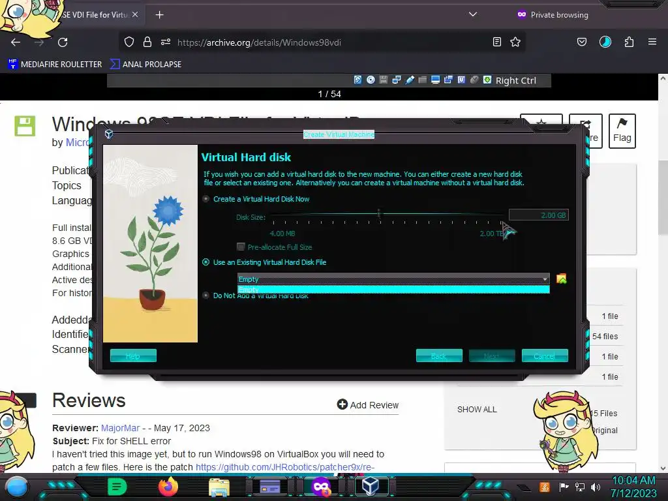Open the green chat app on the taskbar

[117, 487]
